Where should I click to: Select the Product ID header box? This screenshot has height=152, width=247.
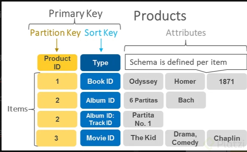[x=57, y=63]
